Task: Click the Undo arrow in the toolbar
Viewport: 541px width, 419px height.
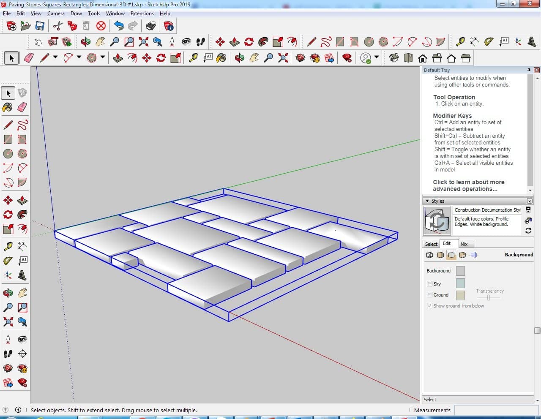Action: pos(119,26)
